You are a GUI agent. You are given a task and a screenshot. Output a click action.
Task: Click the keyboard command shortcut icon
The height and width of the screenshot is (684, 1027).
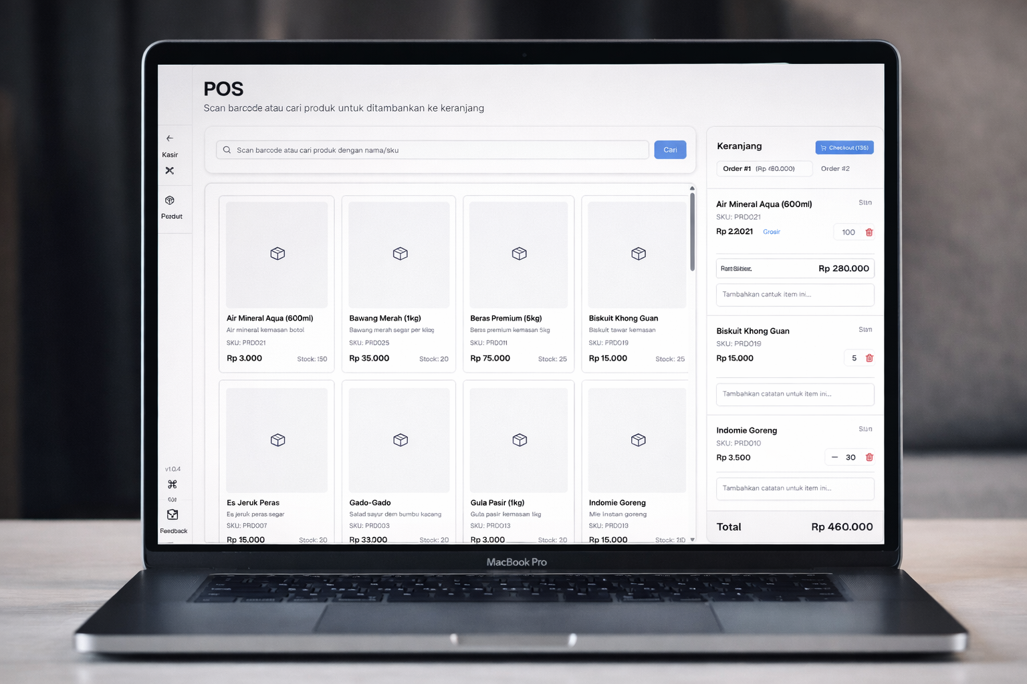click(x=173, y=484)
